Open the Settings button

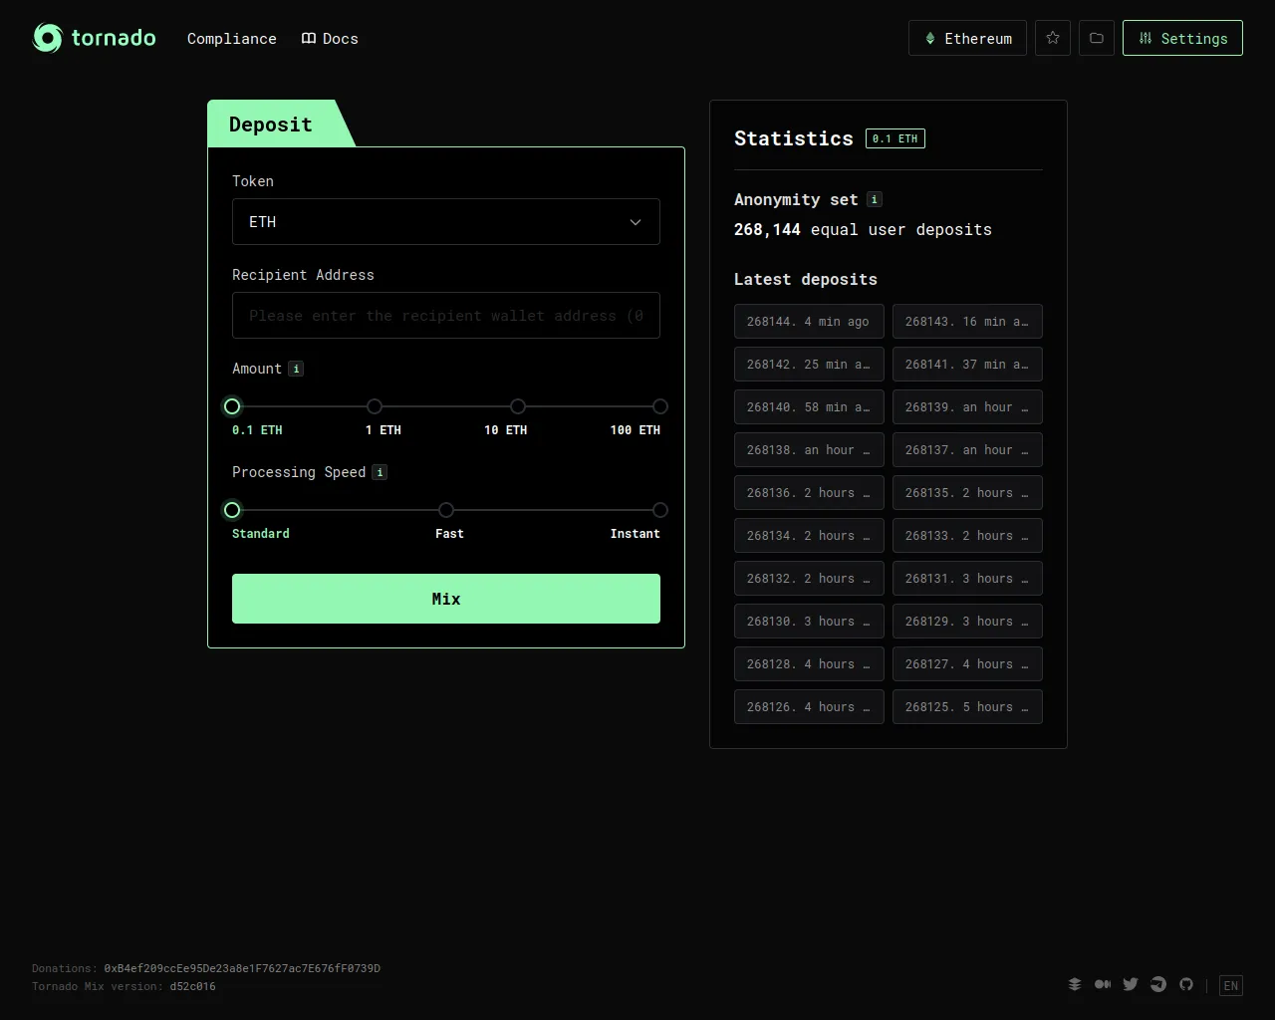pos(1182,38)
